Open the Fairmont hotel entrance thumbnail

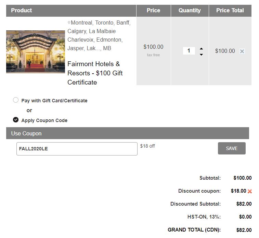click(x=36, y=52)
